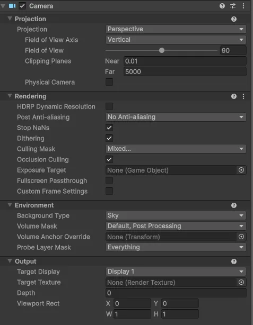The height and width of the screenshot is (325, 253).
Task: Uncheck the Stop NaNs checkbox
Action: click(109, 128)
